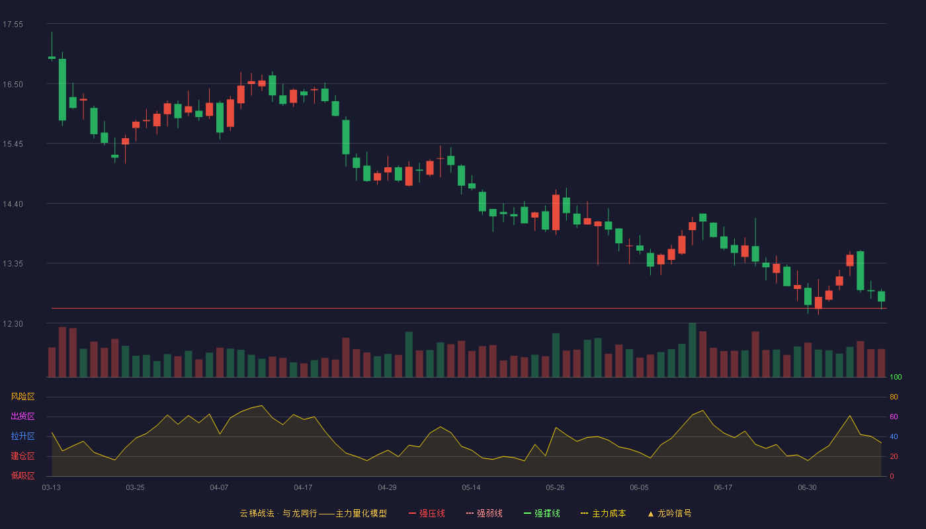Image resolution: width=926 pixels, height=529 pixels.
Task: Click the 17.55 price axis label
Action: [13, 24]
